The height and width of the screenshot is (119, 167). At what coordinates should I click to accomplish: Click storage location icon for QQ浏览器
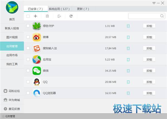(x=128, y=93)
